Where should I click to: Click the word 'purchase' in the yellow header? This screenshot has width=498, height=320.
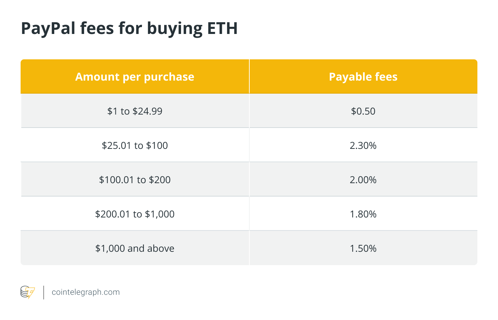click(169, 78)
